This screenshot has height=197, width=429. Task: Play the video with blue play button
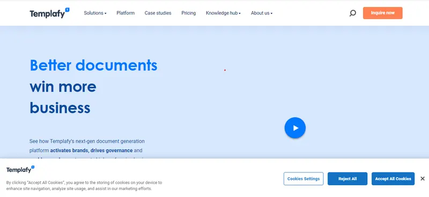pos(295,128)
